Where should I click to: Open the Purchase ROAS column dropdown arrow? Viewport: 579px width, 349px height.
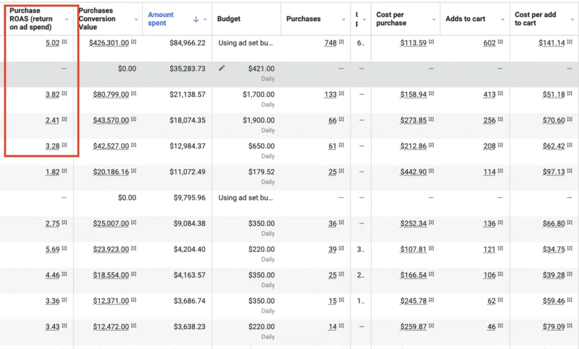coord(67,19)
